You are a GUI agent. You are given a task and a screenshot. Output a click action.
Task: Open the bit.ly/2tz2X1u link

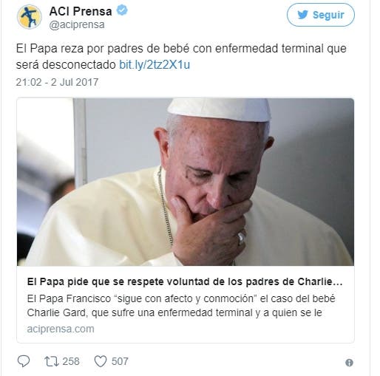155,65
